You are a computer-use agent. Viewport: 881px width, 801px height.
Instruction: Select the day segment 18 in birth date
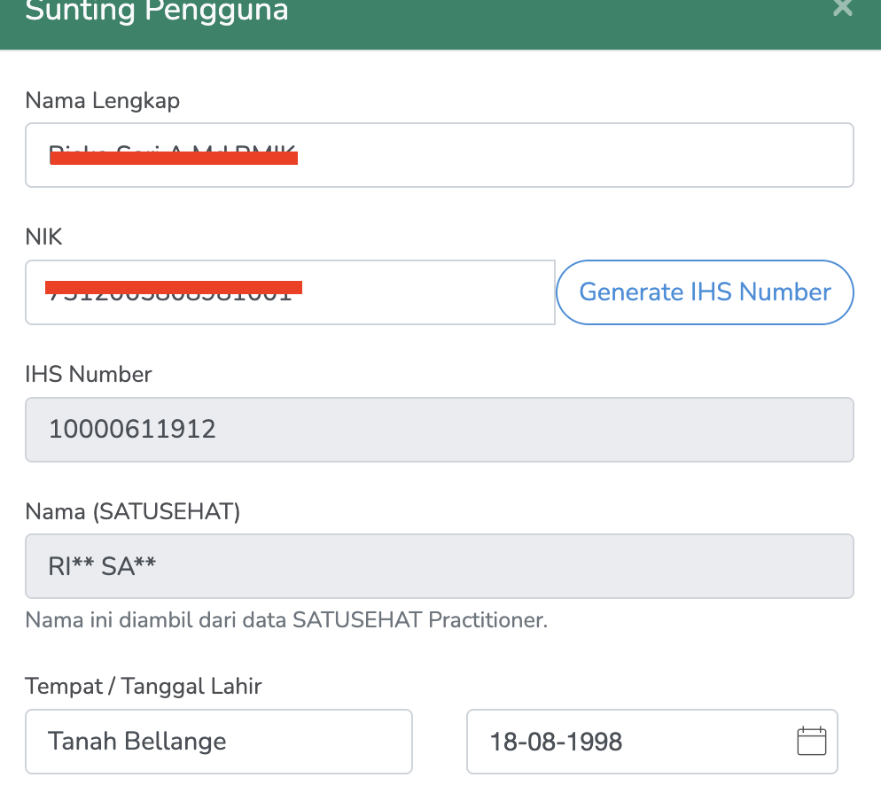[x=503, y=741]
